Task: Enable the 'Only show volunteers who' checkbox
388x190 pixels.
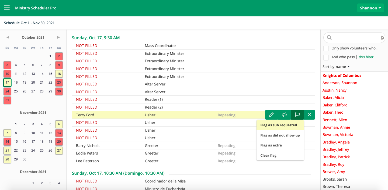Action: click(326, 48)
